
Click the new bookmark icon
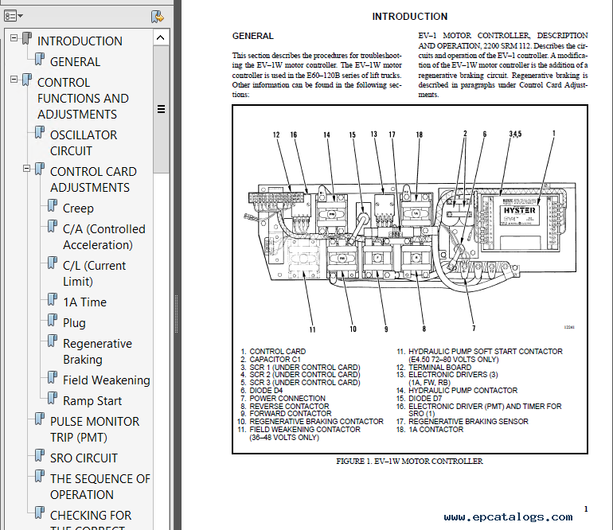[x=157, y=17]
